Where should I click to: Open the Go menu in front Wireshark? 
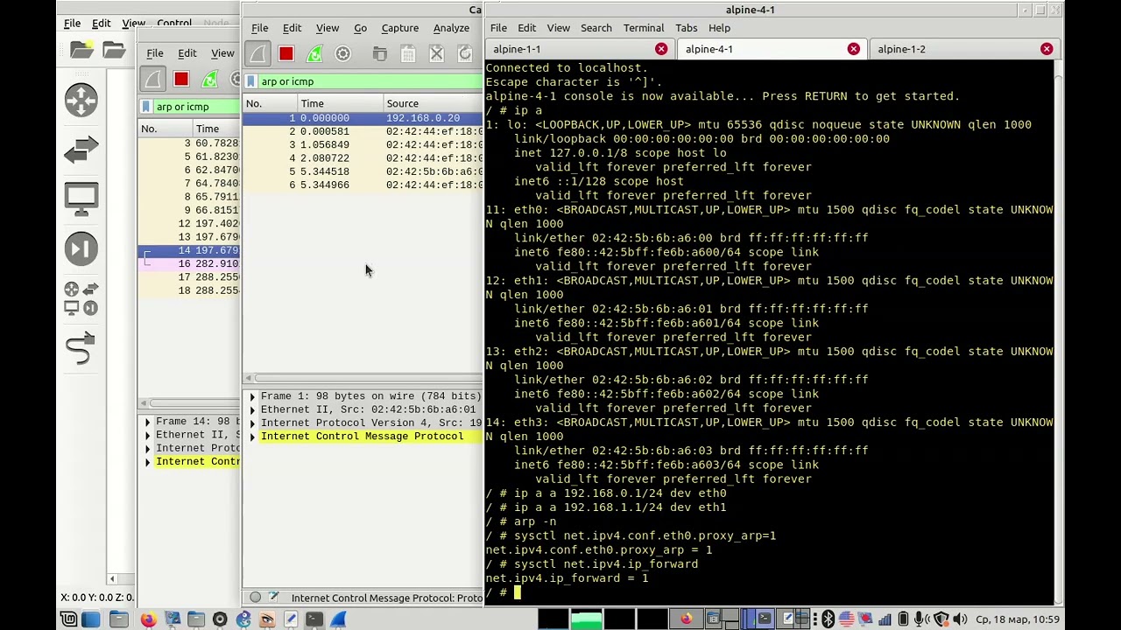tap(360, 28)
